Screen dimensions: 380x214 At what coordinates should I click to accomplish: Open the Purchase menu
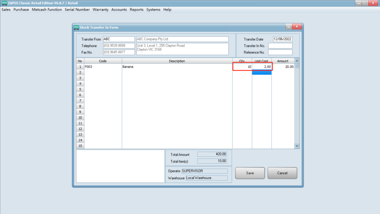coord(21,10)
